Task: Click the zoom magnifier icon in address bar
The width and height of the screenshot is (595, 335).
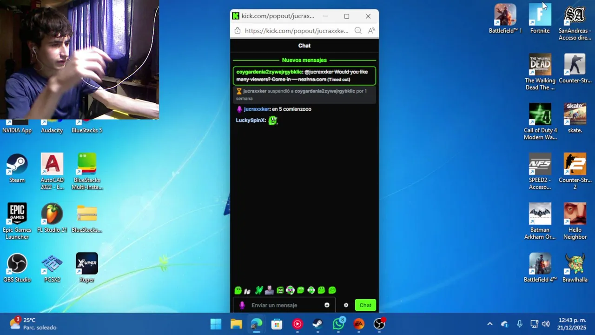Action: coord(358,31)
